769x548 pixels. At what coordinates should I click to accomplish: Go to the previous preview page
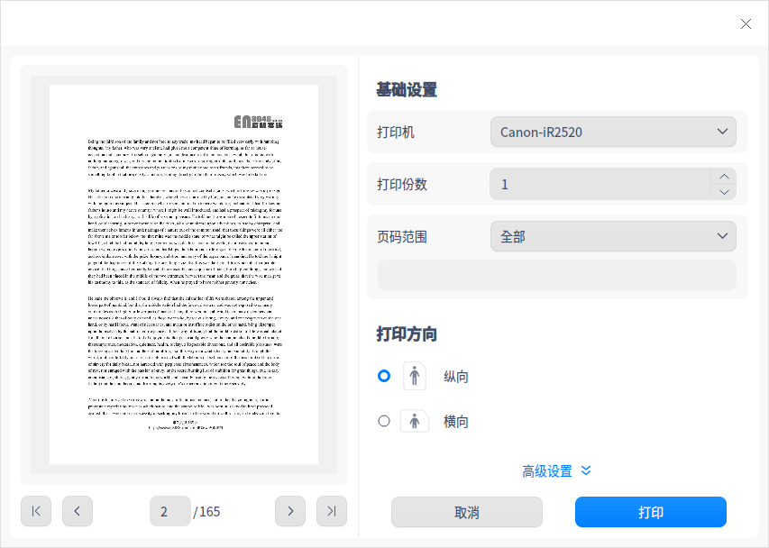(78, 511)
